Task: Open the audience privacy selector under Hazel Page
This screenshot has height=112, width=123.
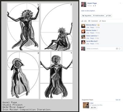Action: [x=94, y=6]
